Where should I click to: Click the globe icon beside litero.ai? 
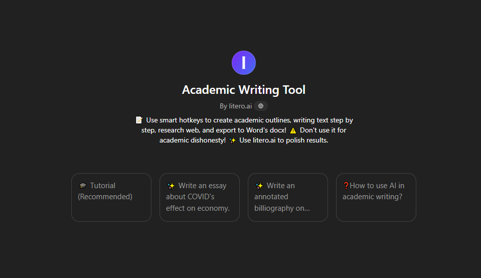point(261,106)
